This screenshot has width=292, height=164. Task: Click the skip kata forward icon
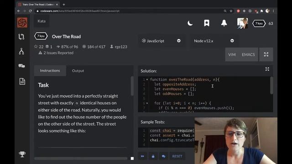(x=142, y=156)
